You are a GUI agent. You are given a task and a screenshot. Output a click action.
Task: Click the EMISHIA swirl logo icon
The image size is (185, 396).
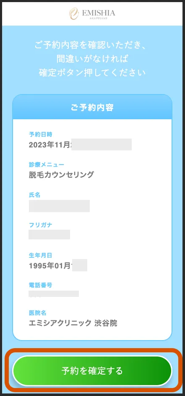(74, 13)
